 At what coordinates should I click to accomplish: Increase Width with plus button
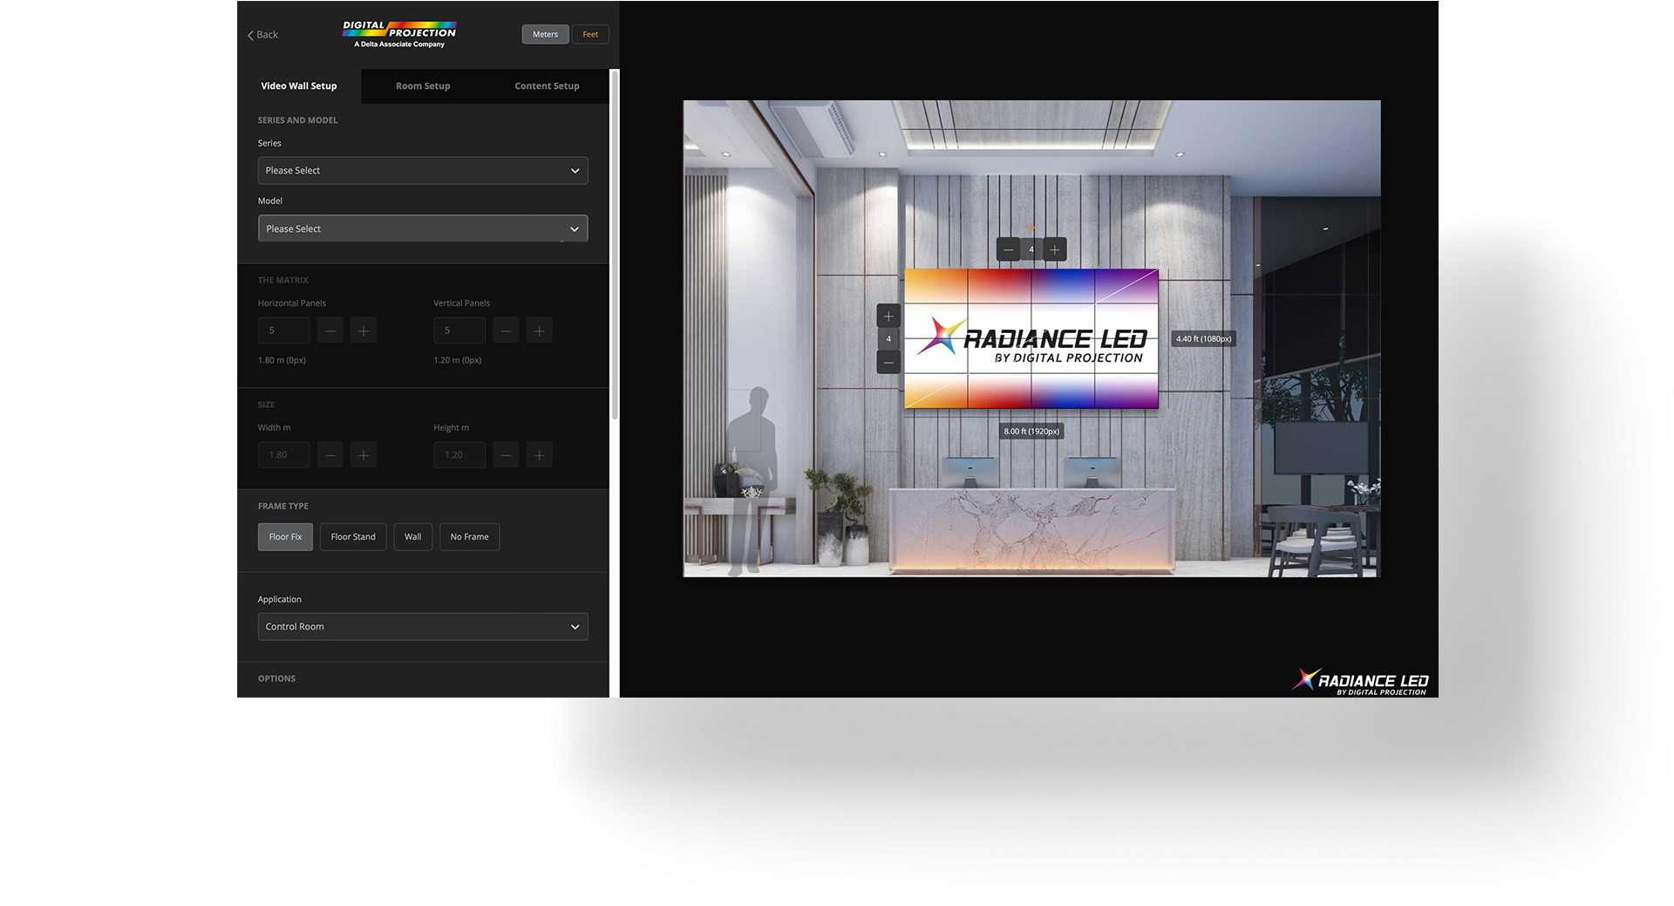364,454
